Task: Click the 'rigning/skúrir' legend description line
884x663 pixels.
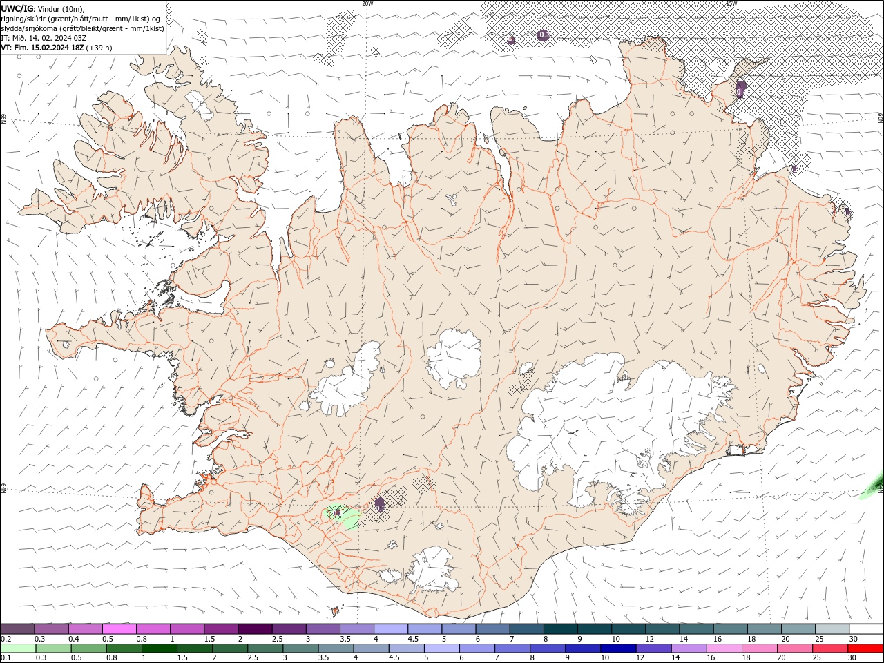Action: click(x=81, y=19)
